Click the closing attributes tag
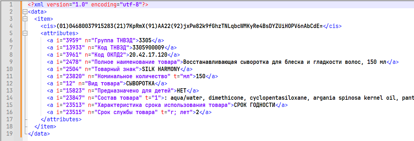 61,119
